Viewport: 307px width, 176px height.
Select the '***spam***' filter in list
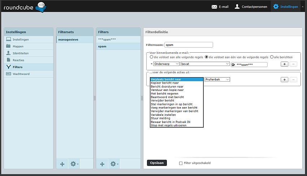tap(107, 39)
